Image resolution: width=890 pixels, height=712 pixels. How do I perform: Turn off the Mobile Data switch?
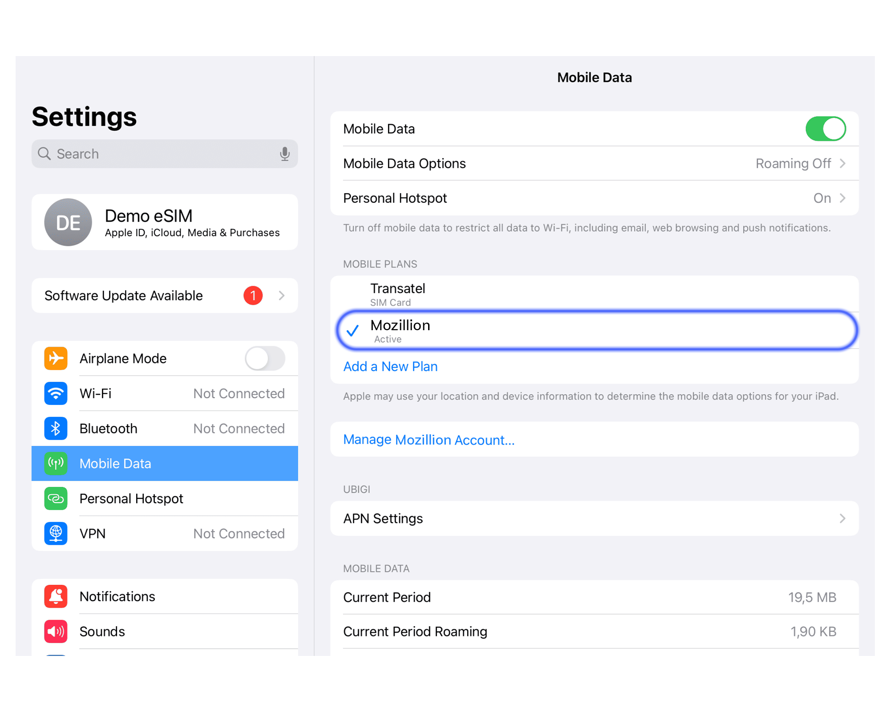[x=825, y=129]
